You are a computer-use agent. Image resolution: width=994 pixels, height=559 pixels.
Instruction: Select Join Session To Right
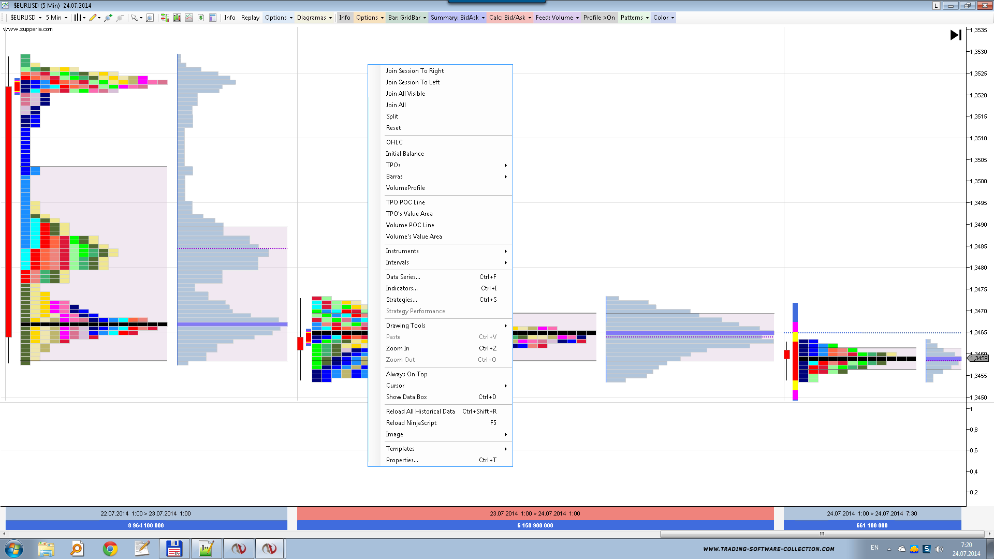pyautogui.click(x=415, y=71)
